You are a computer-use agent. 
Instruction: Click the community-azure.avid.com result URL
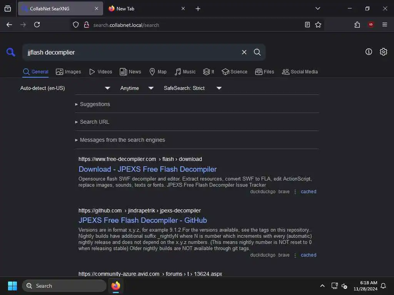click(x=150, y=273)
